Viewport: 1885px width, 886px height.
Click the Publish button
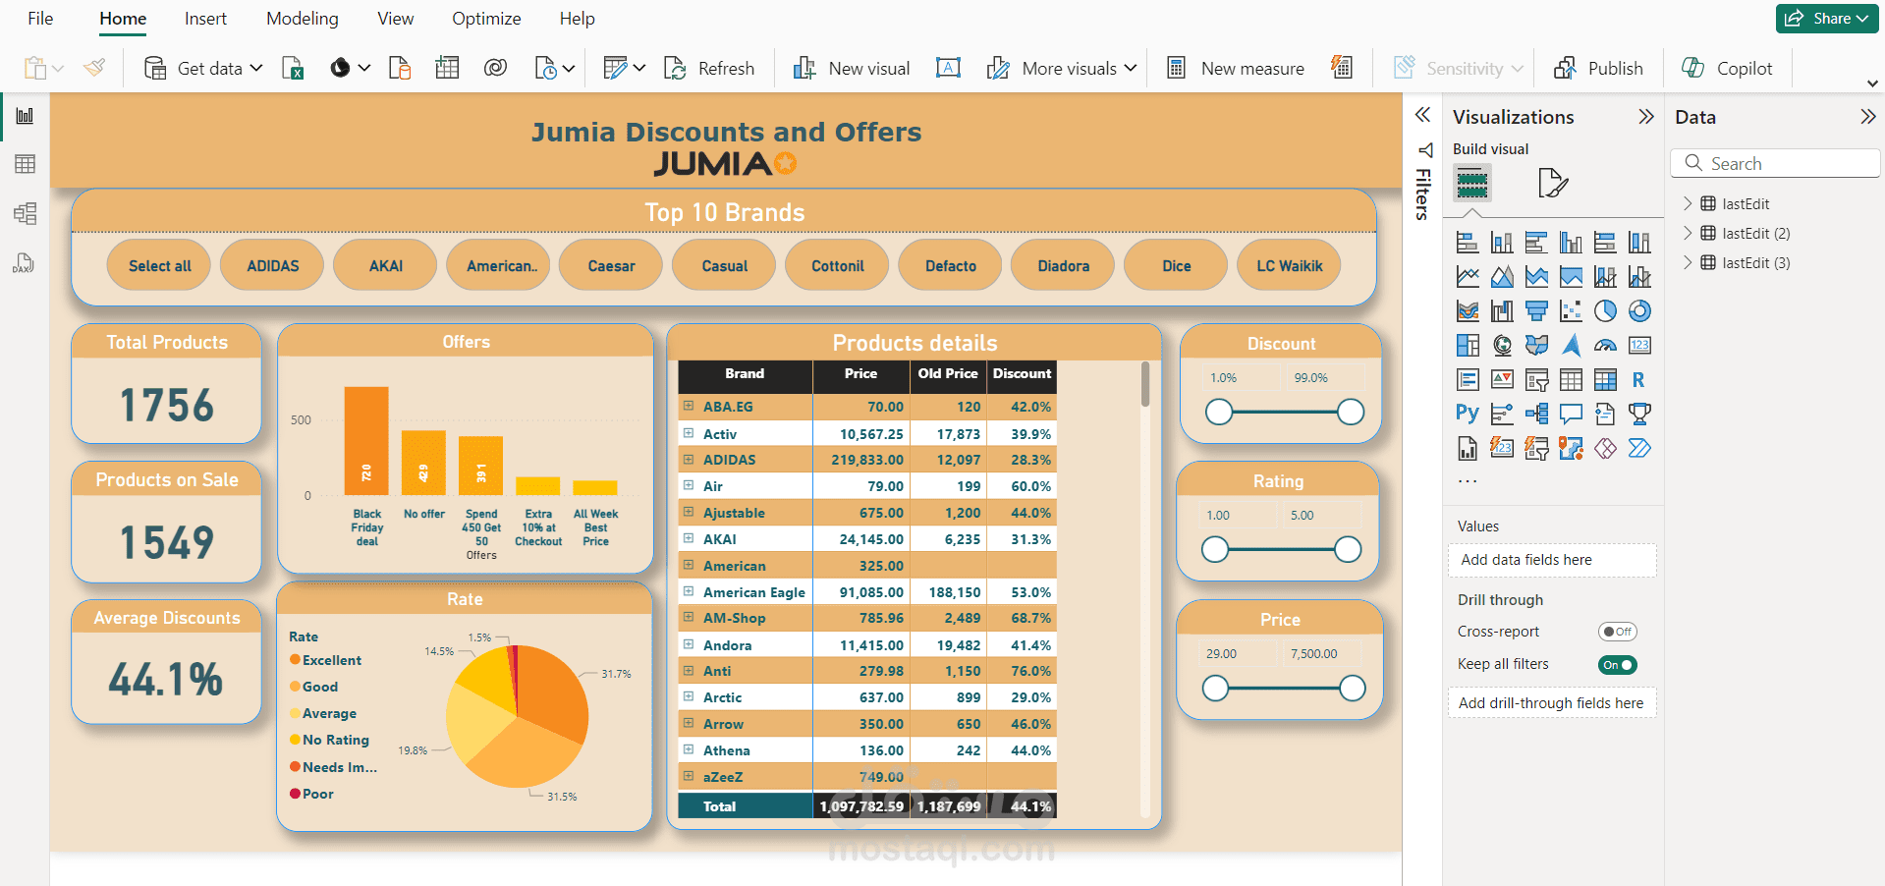[1598, 68]
